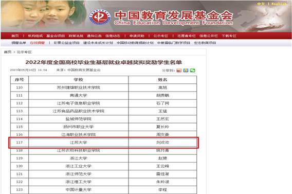This screenshot has height=194, width=292.
Task: Click the 首页 breadcrumb link
Action: coord(8,52)
